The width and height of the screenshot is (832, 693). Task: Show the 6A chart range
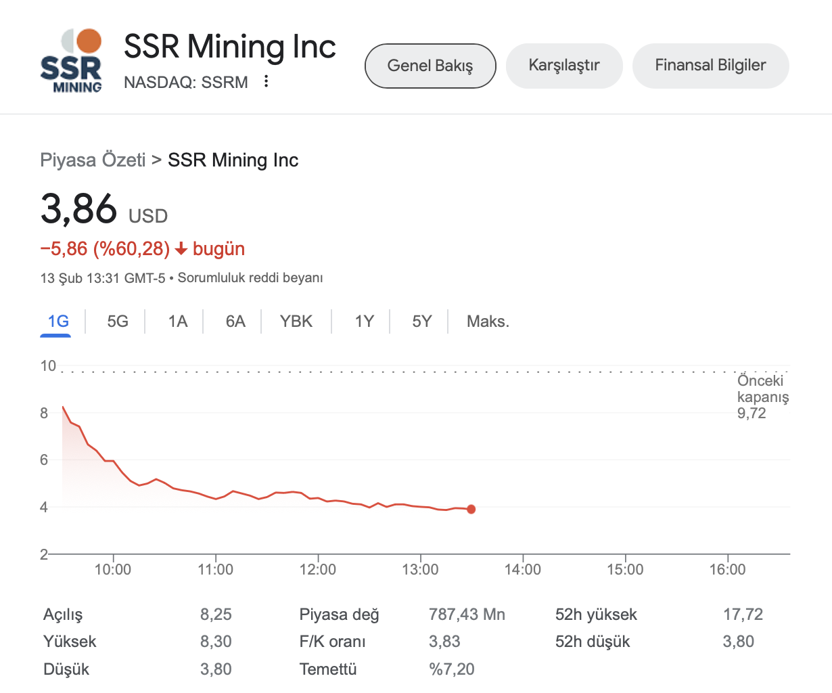click(235, 321)
